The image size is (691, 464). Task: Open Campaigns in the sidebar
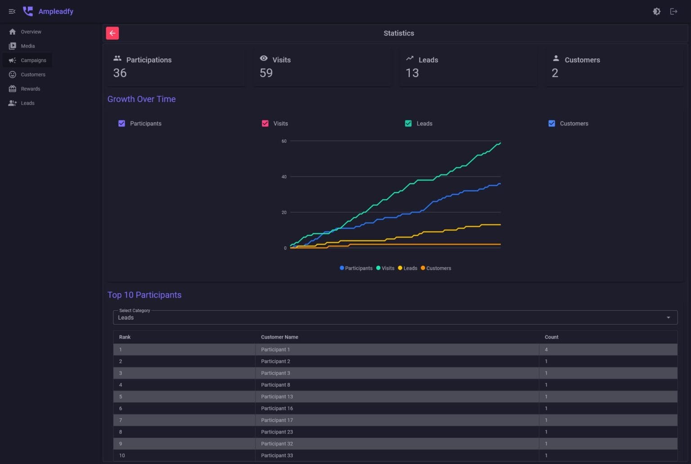[x=33, y=60]
